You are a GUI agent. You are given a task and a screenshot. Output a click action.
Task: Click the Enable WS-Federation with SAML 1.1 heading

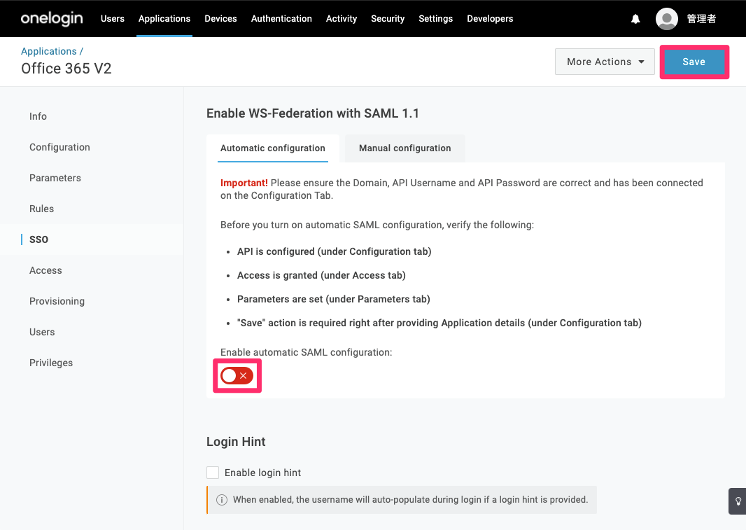click(313, 113)
